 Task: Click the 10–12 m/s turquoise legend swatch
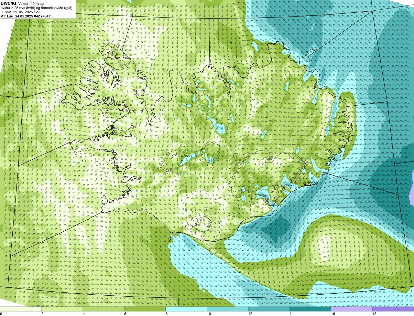(228, 309)
